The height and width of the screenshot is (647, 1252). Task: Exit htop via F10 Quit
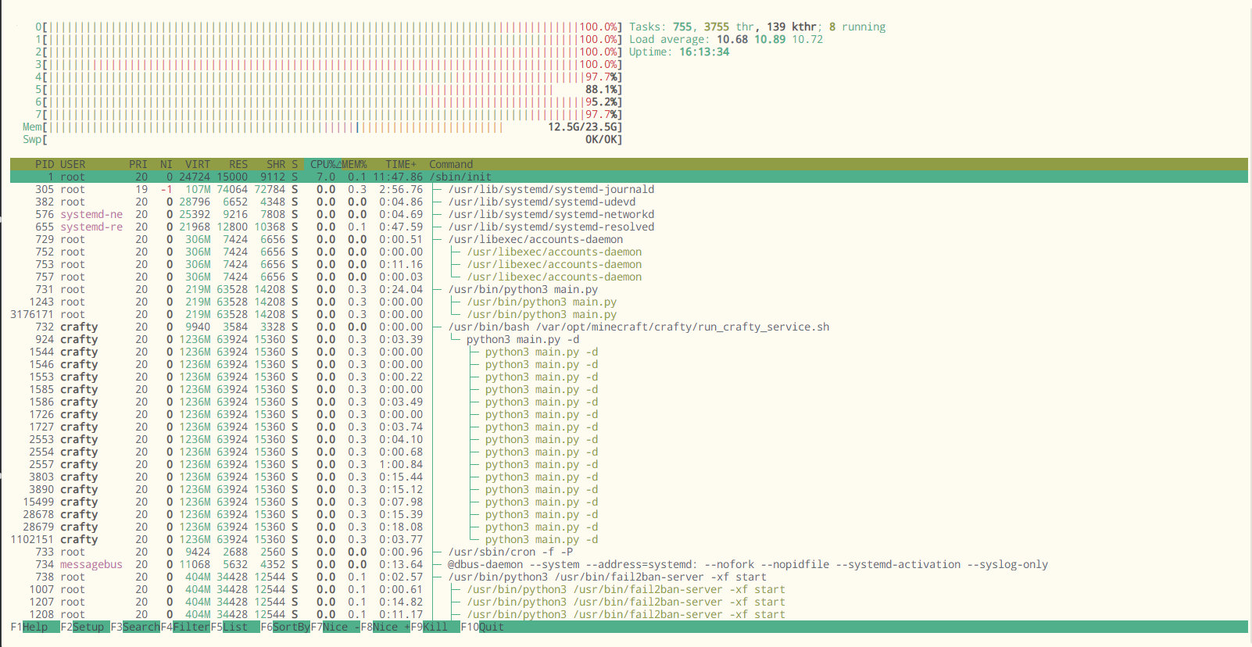[482, 627]
